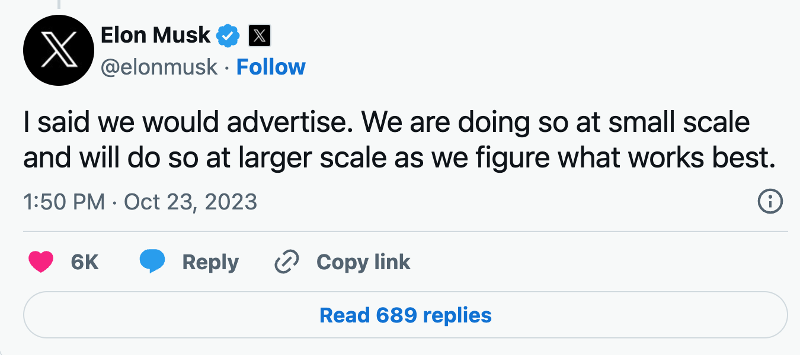Open the Elon Musk display name link
This screenshot has width=800, height=355.
[x=155, y=35]
